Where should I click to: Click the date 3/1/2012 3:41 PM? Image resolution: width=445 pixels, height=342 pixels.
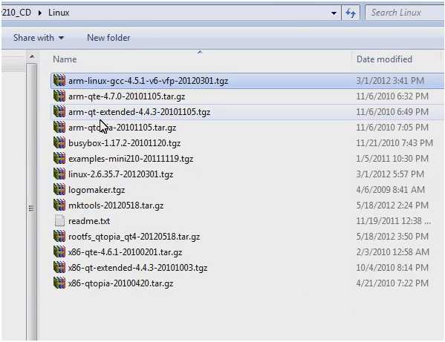[390, 81]
